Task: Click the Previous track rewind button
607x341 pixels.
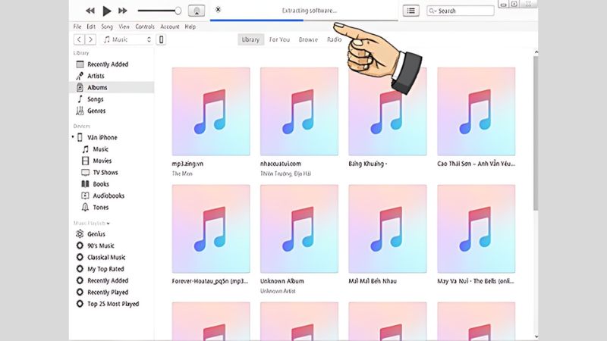Action: click(90, 11)
